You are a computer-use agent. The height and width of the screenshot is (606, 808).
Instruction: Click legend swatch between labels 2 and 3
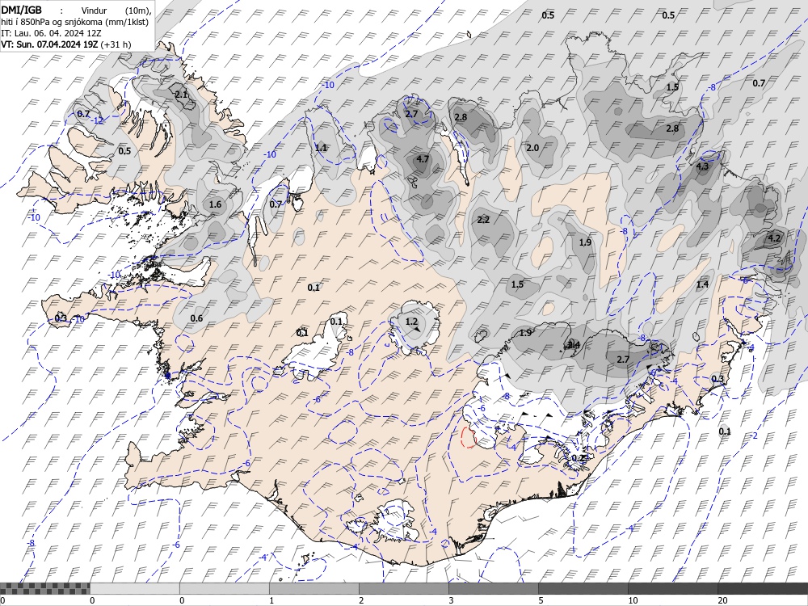point(403,588)
